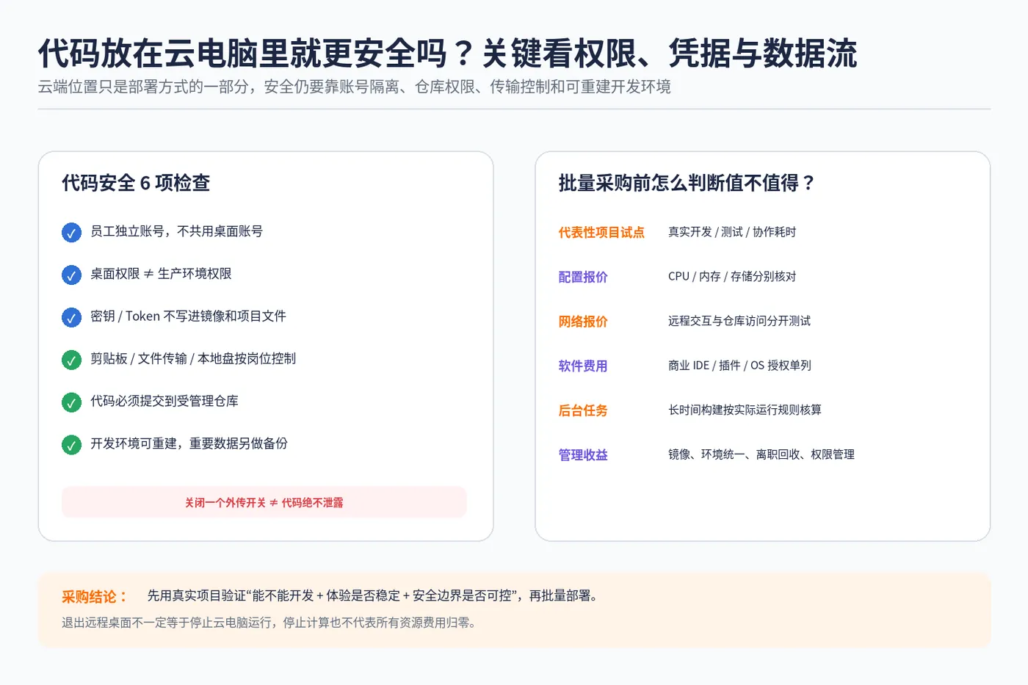Select the label 后台任务

583,410
